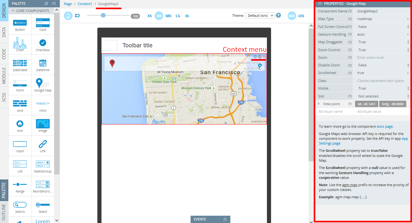The image size is (412, 223).
Task: Pick the List component
Action: click(20, 166)
